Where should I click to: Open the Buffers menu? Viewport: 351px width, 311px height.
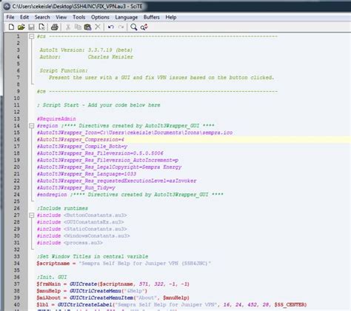[x=152, y=17]
